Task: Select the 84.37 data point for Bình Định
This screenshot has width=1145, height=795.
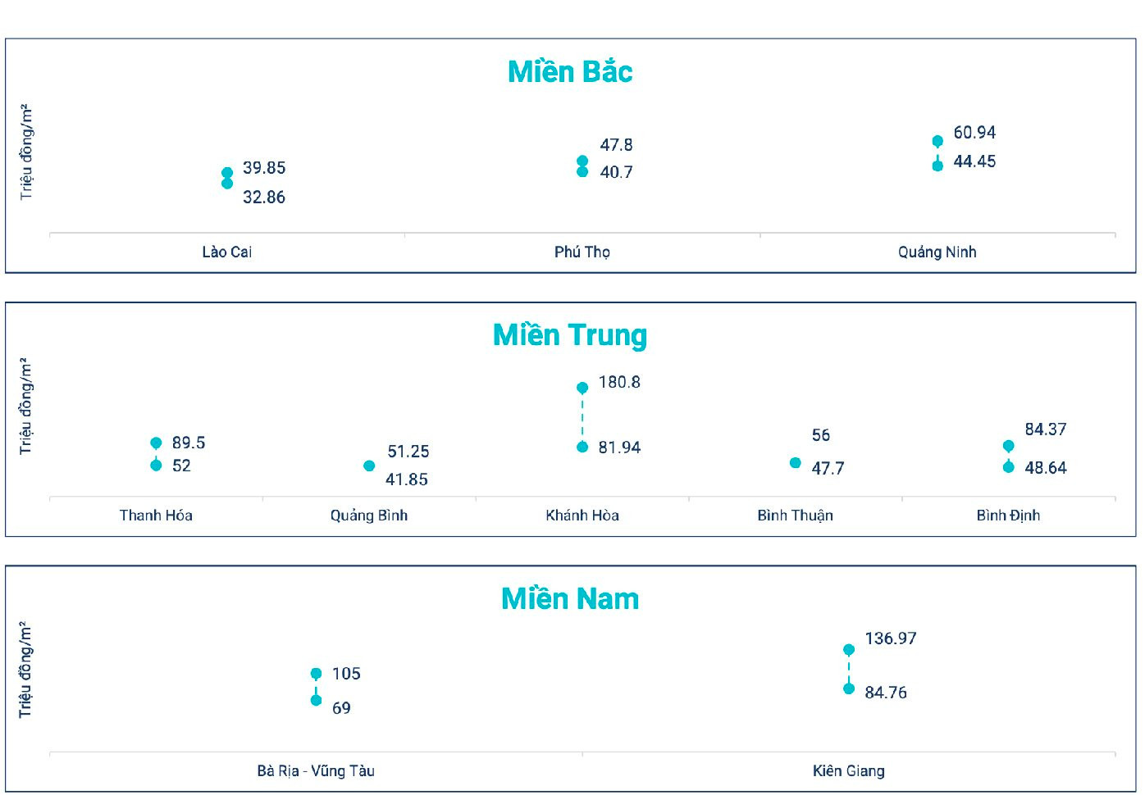Action: [1008, 446]
